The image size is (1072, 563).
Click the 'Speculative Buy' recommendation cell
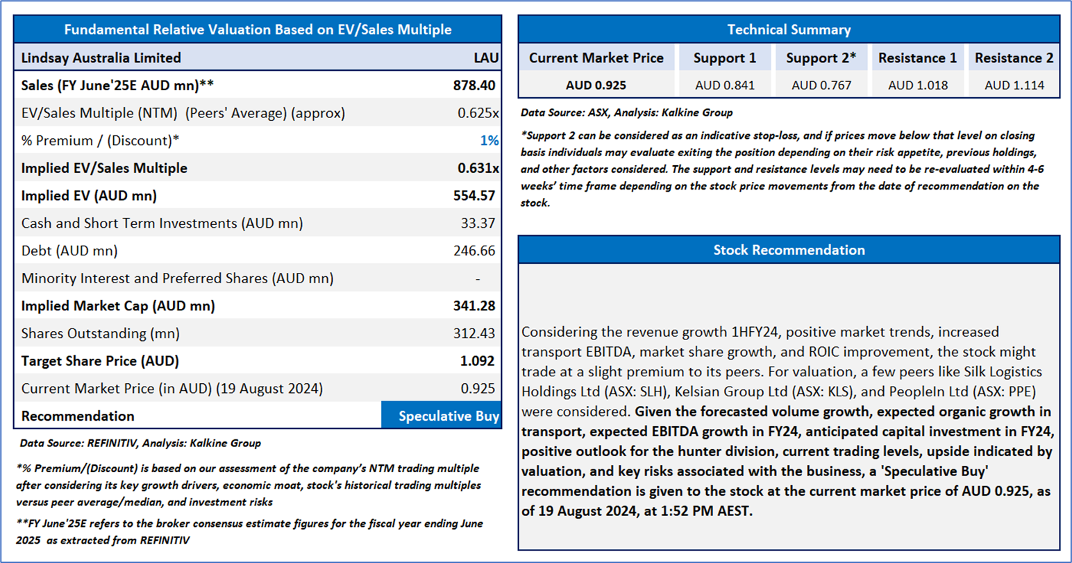pyautogui.click(x=442, y=416)
